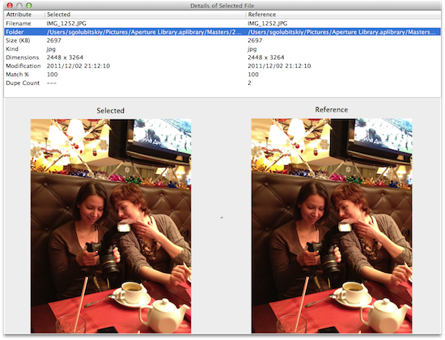Viewport: 445px width, 340px height.
Task: Click the red close window button
Action: coord(10,6)
